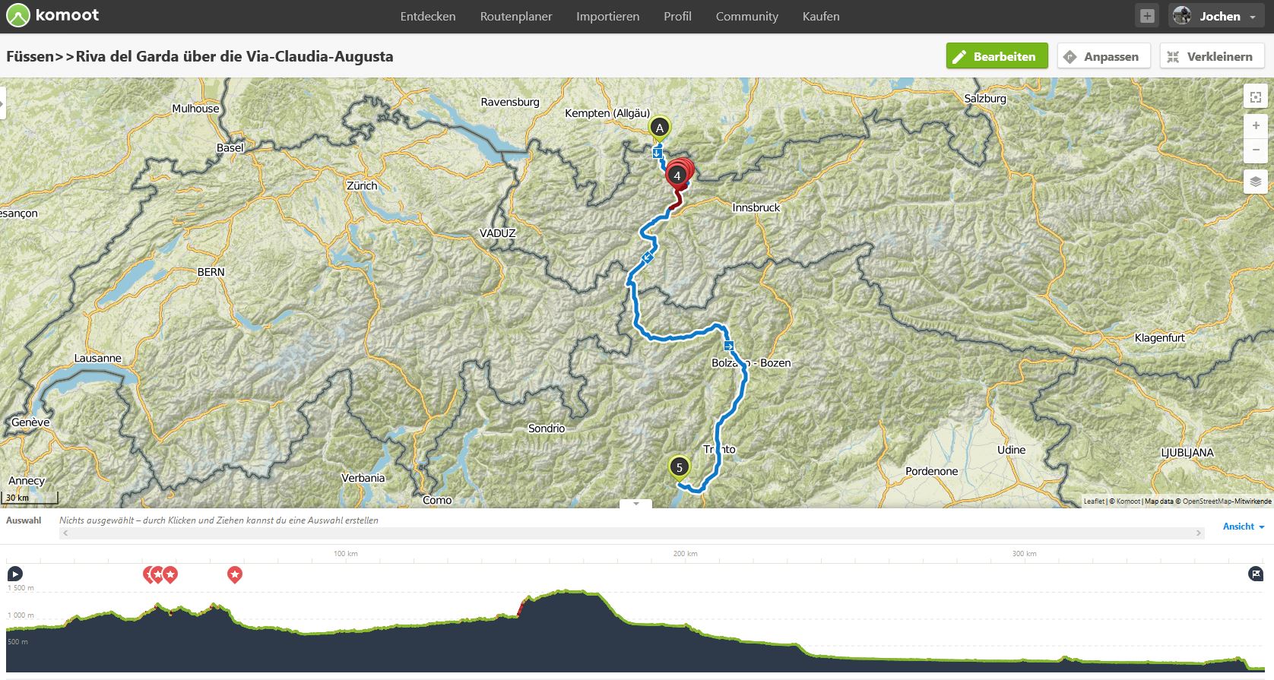Expand the Ansicht view dropdown
The height and width of the screenshot is (680, 1274).
point(1243,527)
